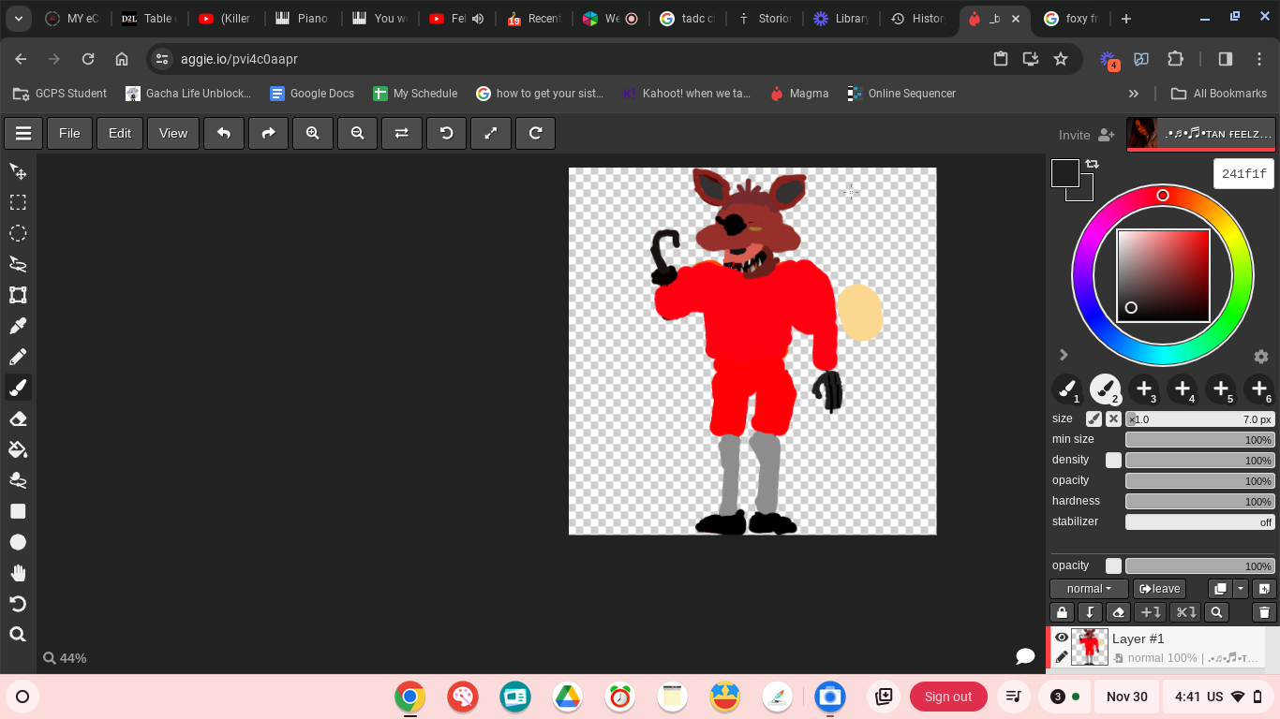The image size is (1280, 719).
Task: Select the Pencil tool
Action: [x=18, y=357]
